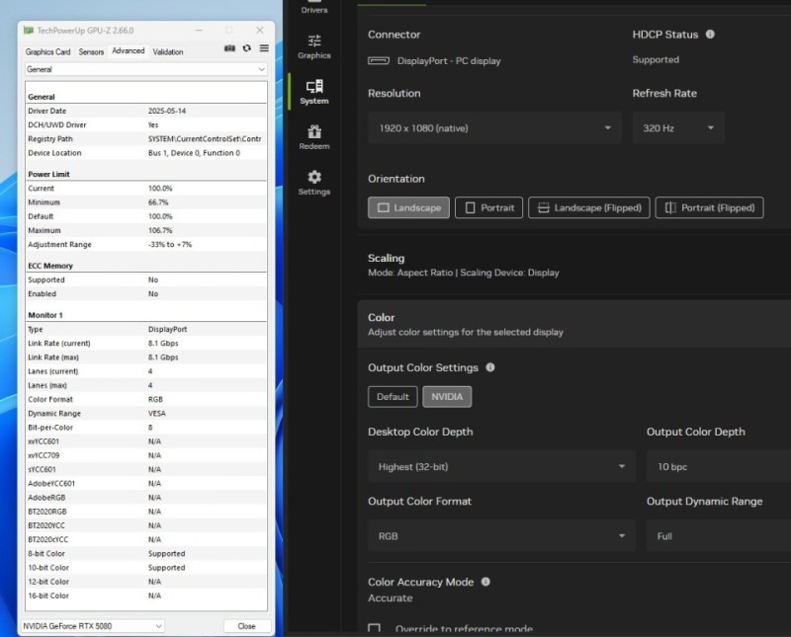Open Redeem section in NVIDIA sidebar
Image resolution: width=791 pixels, height=637 pixels.
click(x=314, y=137)
